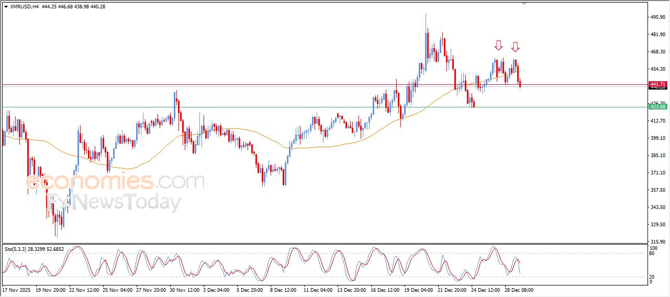Select the right red down-arrow marker
Screen dimensions: 670x297
click(516, 47)
